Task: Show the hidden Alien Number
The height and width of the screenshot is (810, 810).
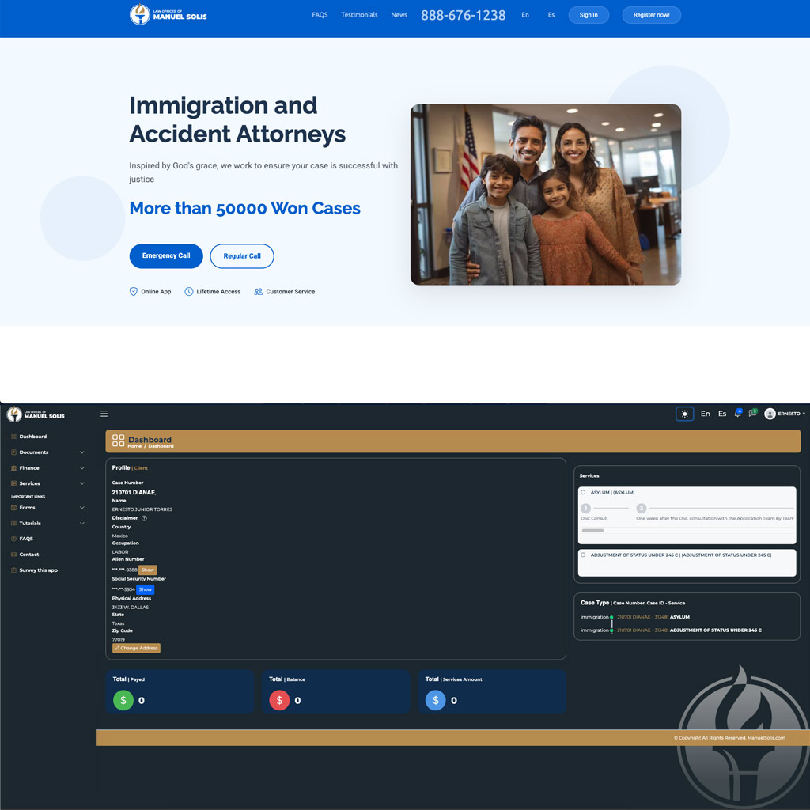Action: pyautogui.click(x=147, y=570)
